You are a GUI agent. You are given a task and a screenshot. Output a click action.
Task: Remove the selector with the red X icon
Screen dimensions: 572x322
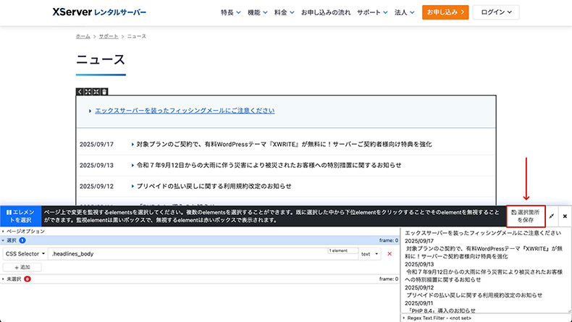(390, 254)
